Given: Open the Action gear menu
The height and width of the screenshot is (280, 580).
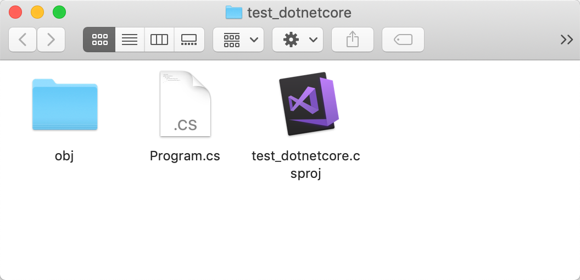Looking at the screenshot, I should (298, 40).
